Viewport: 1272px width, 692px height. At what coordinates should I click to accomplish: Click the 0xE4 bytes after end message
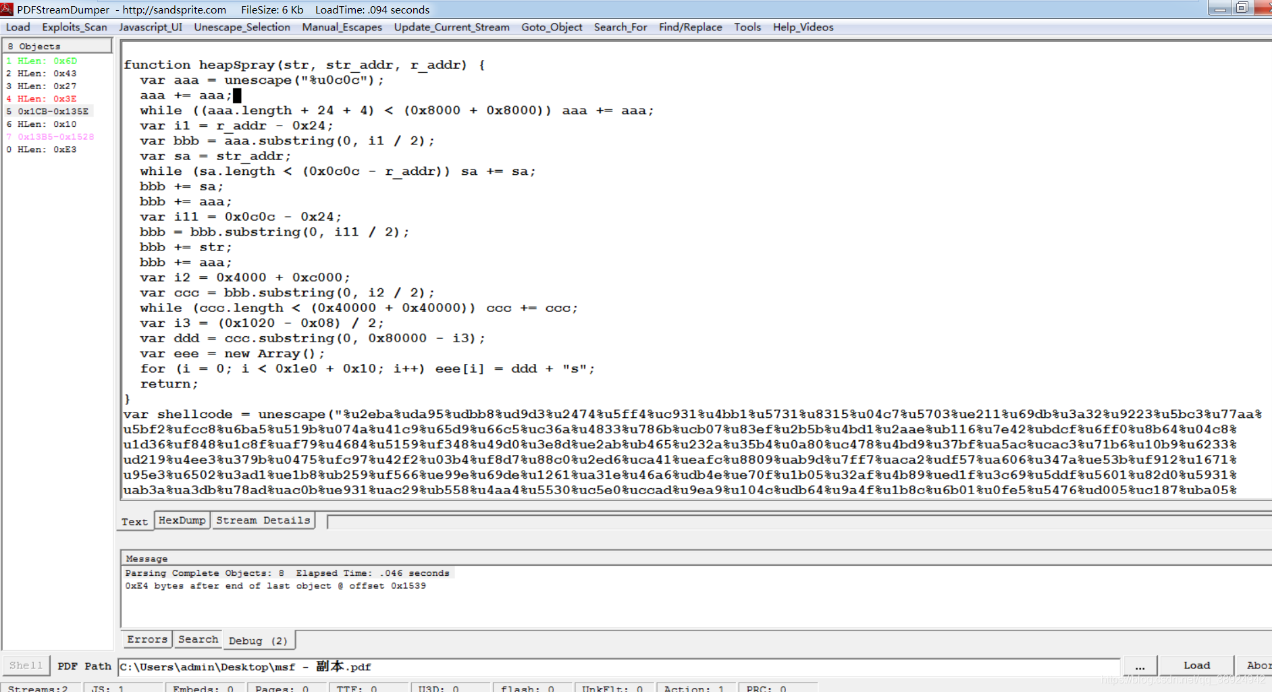(x=275, y=586)
